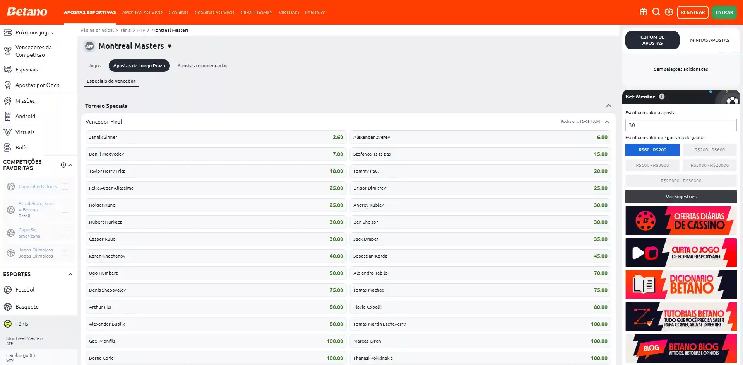This screenshot has height=365, width=743.
Task: Click the search magnifier icon
Action: click(x=656, y=12)
